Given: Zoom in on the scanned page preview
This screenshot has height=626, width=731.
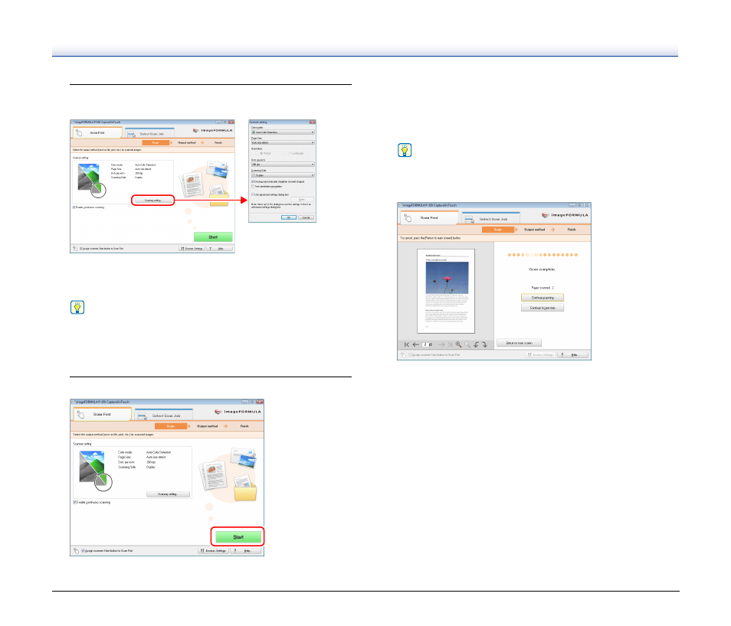Looking at the screenshot, I should [459, 344].
